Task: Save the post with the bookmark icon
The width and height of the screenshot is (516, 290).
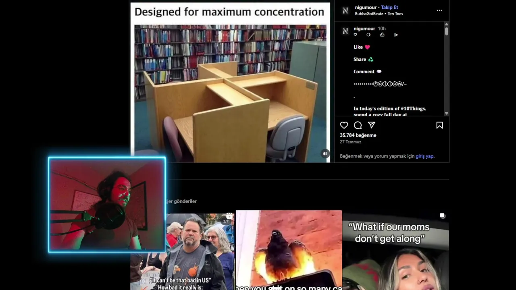Action: tap(439, 125)
